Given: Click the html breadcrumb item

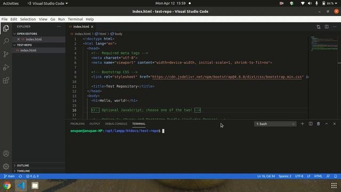Looking at the screenshot, I should [101, 34].
